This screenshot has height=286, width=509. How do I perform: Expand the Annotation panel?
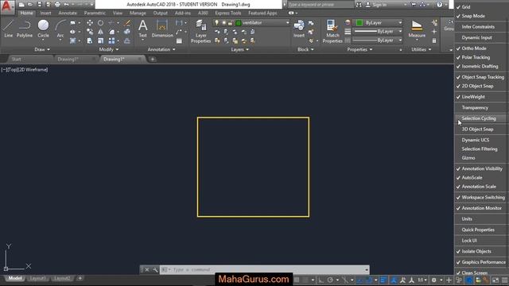tap(161, 49)
